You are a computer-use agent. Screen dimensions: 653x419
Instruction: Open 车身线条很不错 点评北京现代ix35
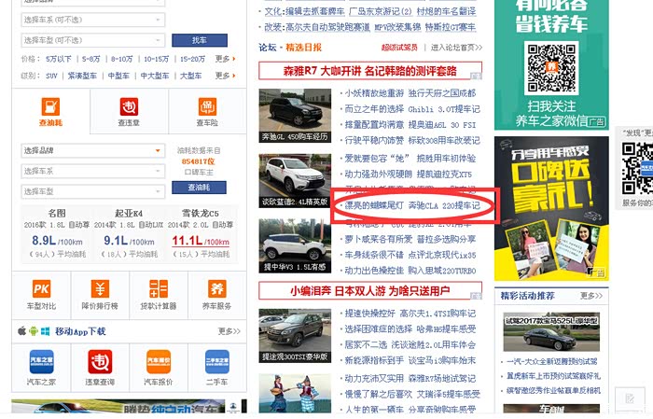tap(410, 255)
